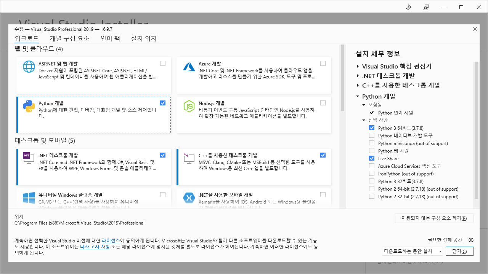
Task: Enable Python 2 32-bit (2.7.18) option
Action: click(372, 196)
